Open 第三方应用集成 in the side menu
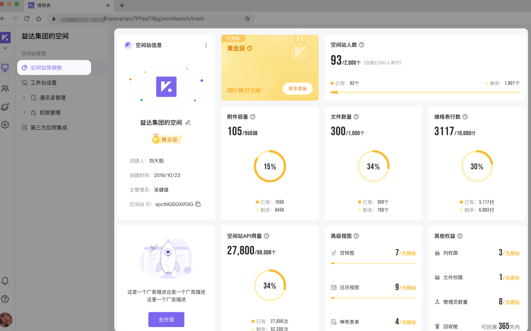 pyautogui.click(x=49, y=128)
